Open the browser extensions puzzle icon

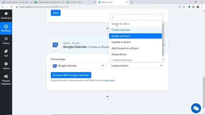pyautogui.click(x=193, y=7)
